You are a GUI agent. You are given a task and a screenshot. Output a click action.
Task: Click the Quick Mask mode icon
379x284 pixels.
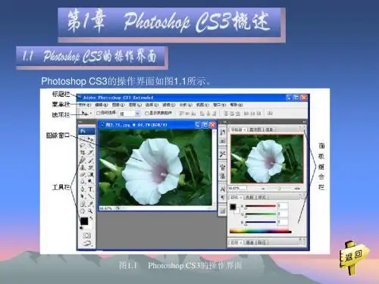(x=86, y=236)
